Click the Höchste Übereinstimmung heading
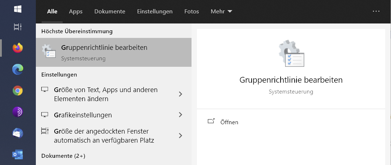391x165 pixels. (x=77, y=31)
